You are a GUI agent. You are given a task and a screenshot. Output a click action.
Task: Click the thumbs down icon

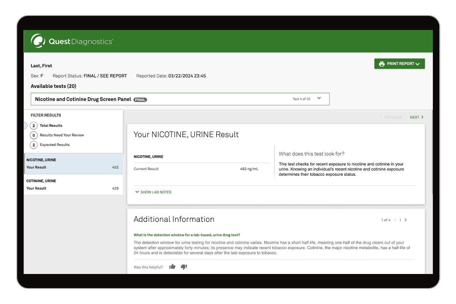[184, 267]
